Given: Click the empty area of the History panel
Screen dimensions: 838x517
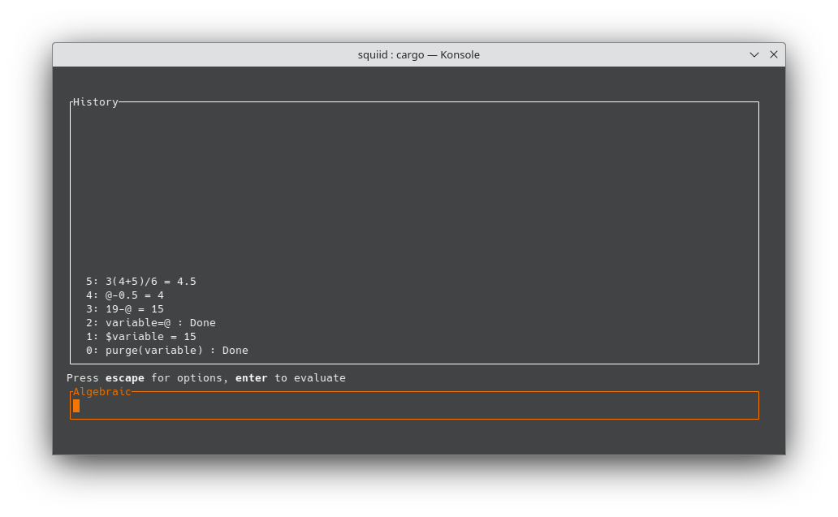Looking at the screenshot, I should [x=414, y=187].
